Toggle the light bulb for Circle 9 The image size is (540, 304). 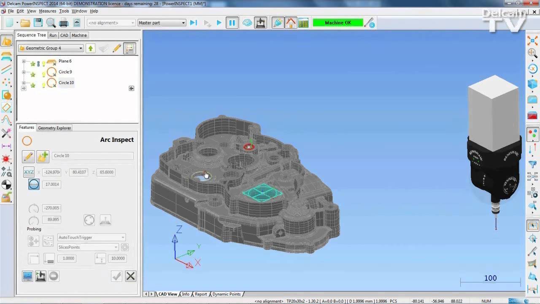click(43, 74)
